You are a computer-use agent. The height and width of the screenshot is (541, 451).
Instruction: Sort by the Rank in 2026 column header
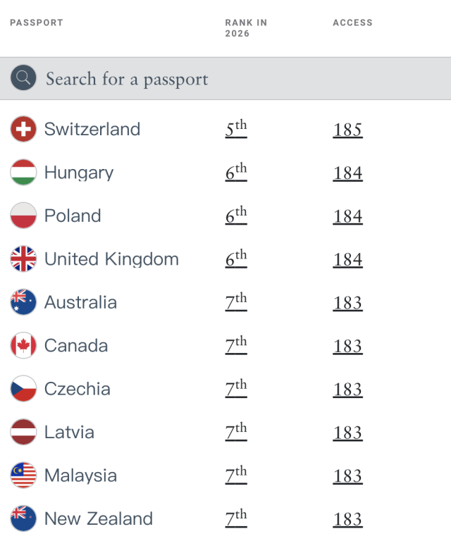tap(246, 28)
